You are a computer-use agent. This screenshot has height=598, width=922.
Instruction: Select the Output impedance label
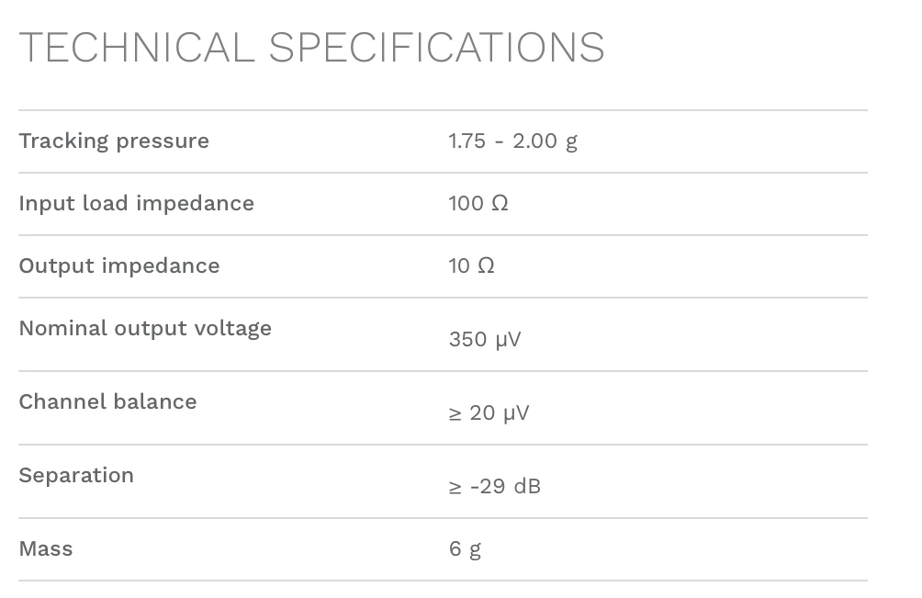(x=119, y=265)
